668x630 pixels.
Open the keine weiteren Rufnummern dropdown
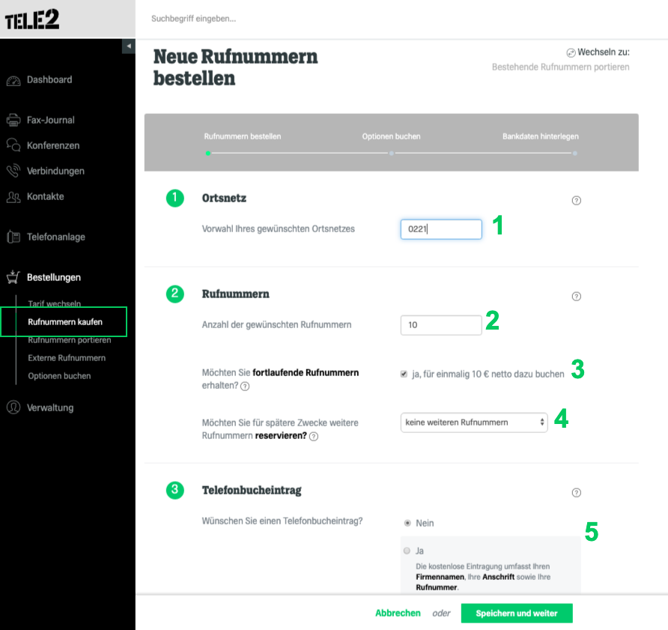474,422
